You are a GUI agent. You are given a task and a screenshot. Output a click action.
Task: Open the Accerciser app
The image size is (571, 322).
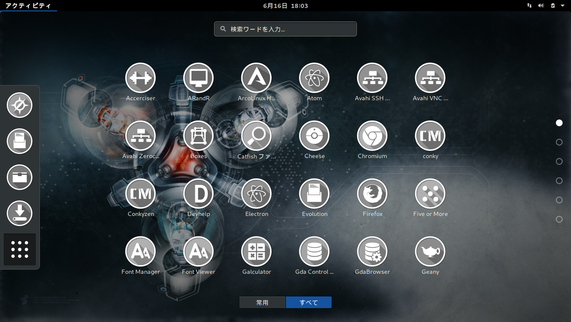pos(141,78)
